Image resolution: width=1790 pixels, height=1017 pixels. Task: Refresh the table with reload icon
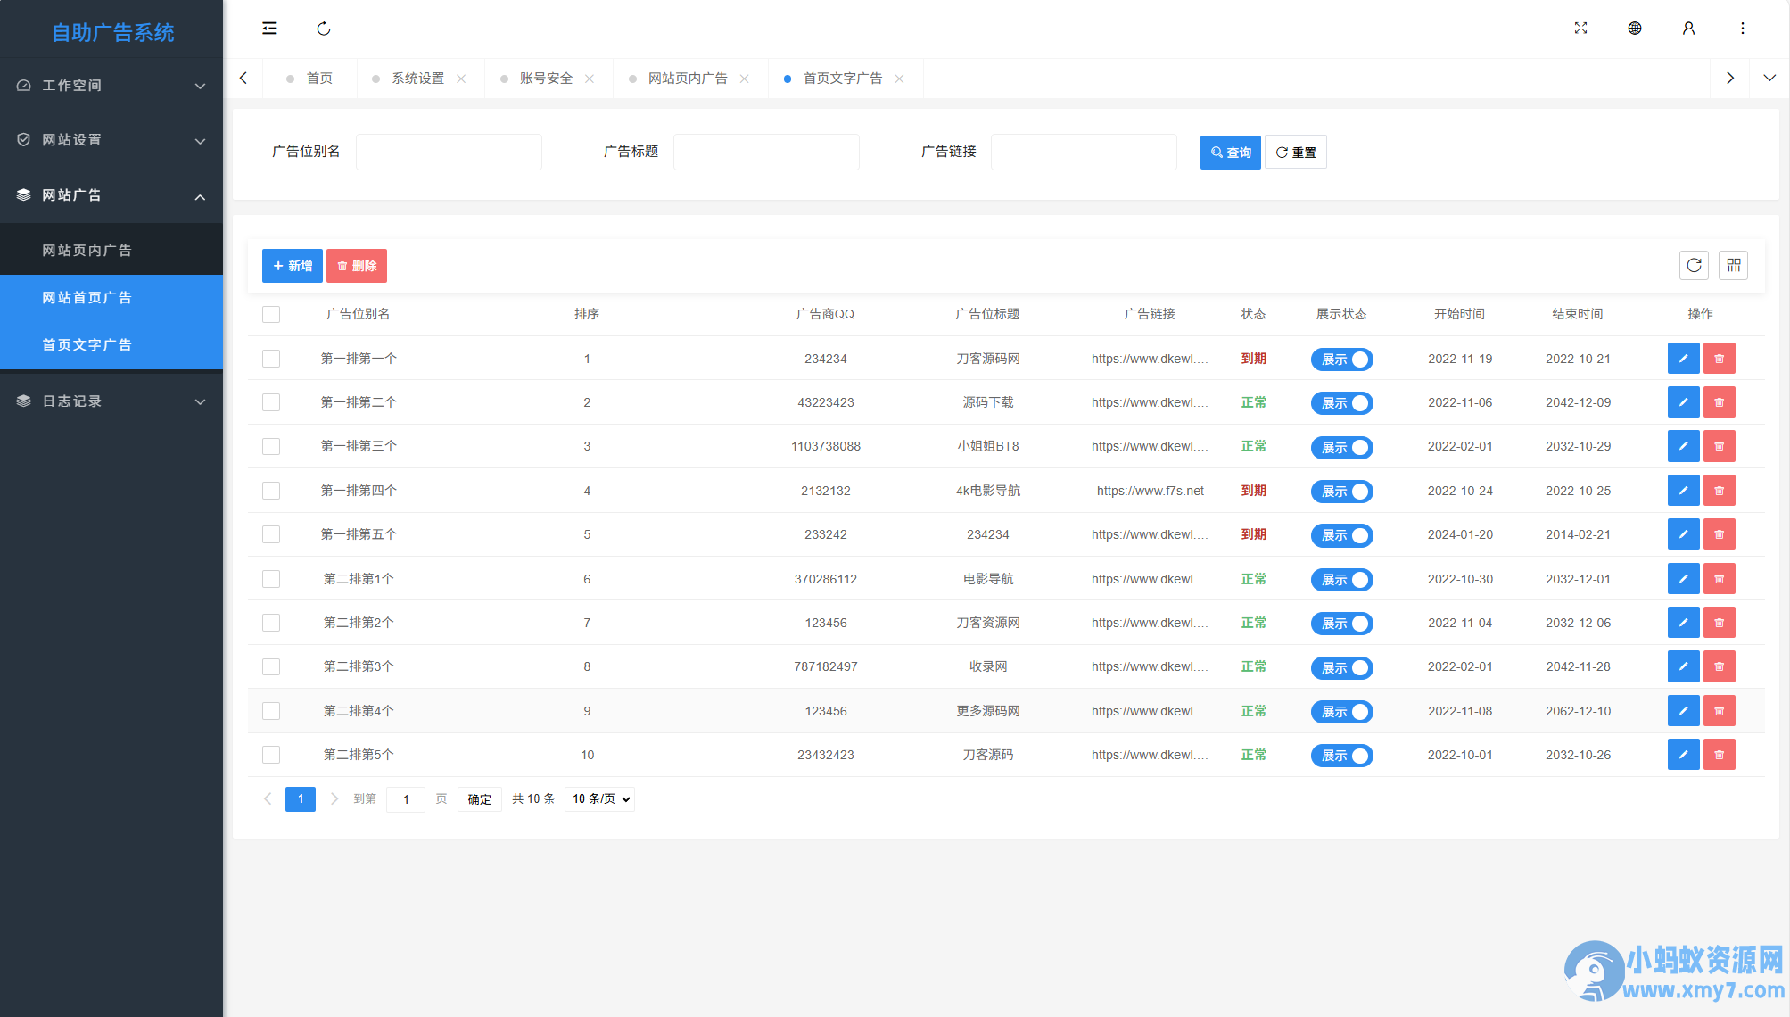(x=1694, y=265)
